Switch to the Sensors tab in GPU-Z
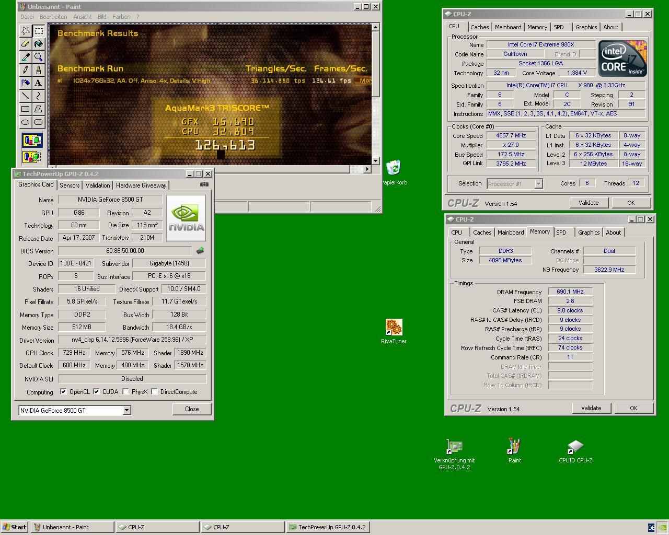This screenshot has width=669, height=535. [70, 185]
